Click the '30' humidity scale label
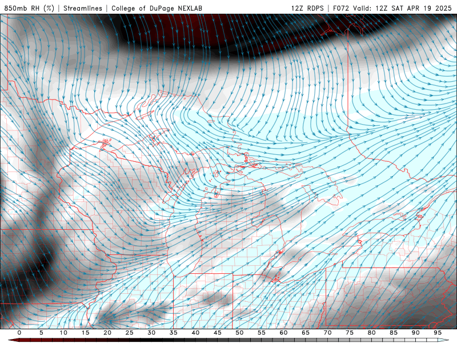The width and height of the screenshot is (457, 343). (x=151, y=333)
